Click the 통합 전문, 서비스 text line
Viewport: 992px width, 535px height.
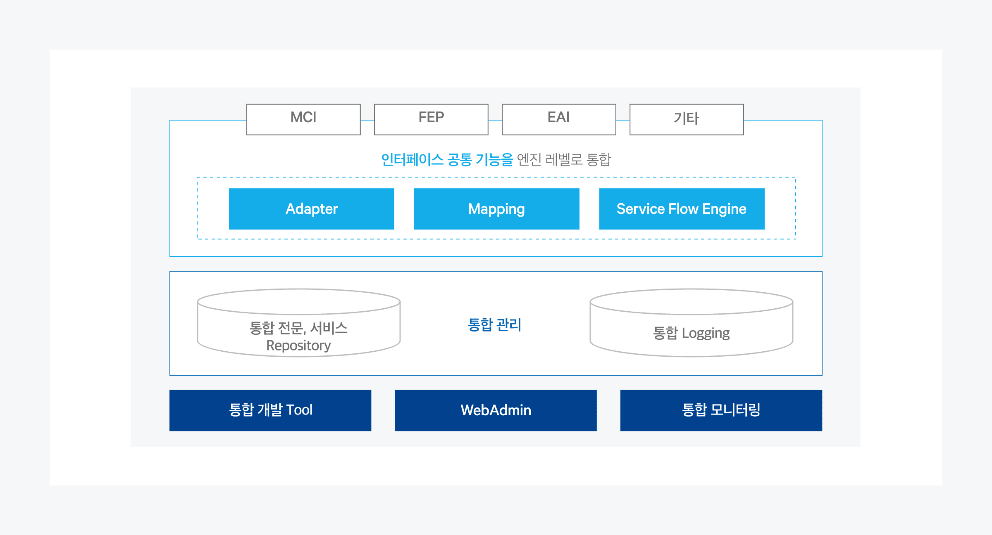click(x=298, y=328)
